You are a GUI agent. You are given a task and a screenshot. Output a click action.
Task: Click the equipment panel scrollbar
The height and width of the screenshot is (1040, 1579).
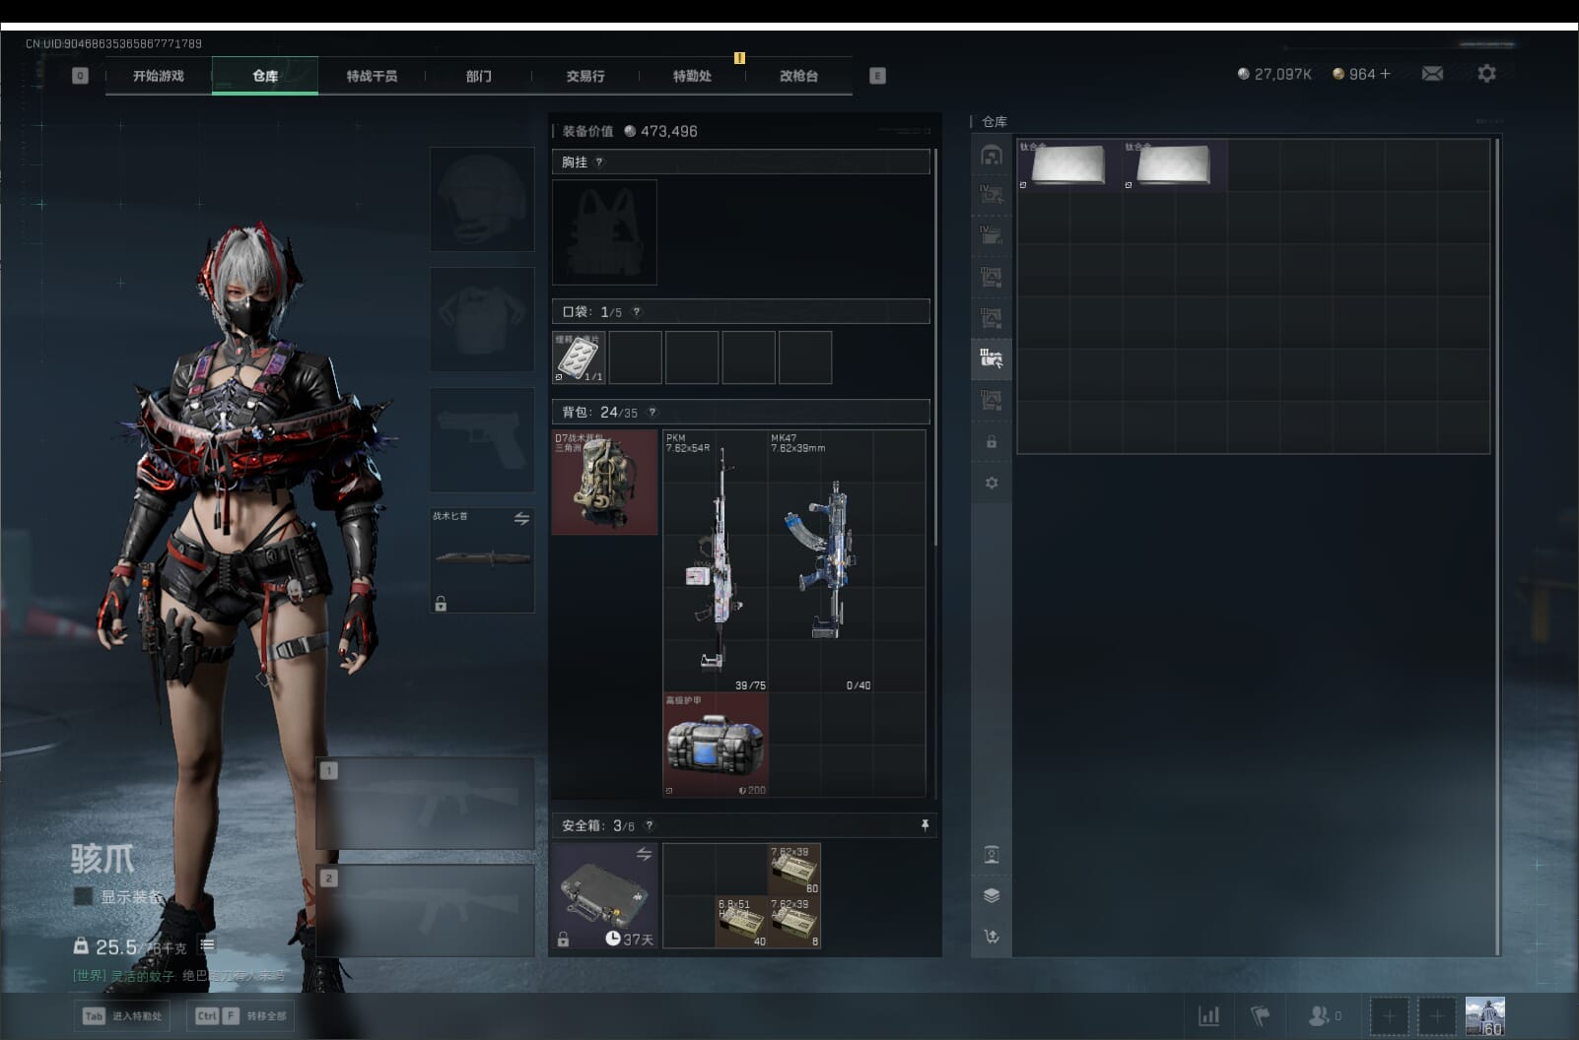click(x=935, y=347)
